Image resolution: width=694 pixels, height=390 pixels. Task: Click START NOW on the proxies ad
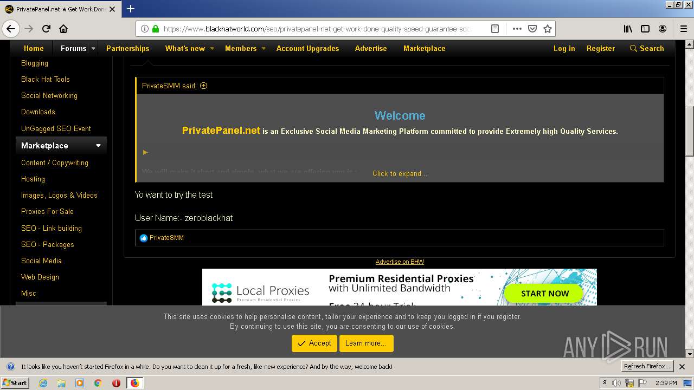pyautogui.click(x=544, y=294)
